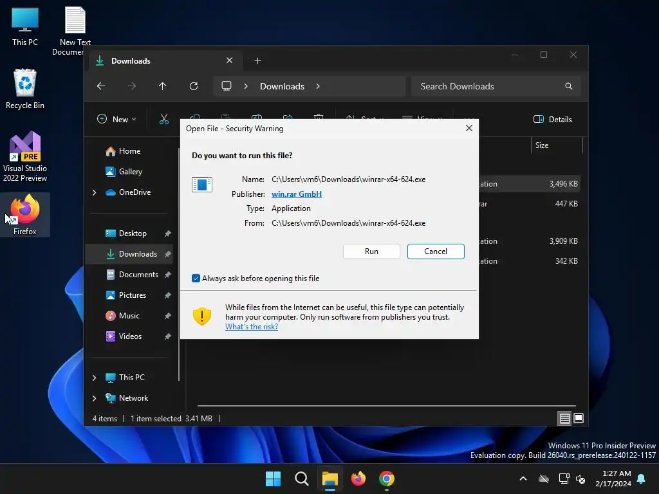Viewport: 659px width, 494px height.
Task: Close the Downloads tab
Action: coord(230,60)
